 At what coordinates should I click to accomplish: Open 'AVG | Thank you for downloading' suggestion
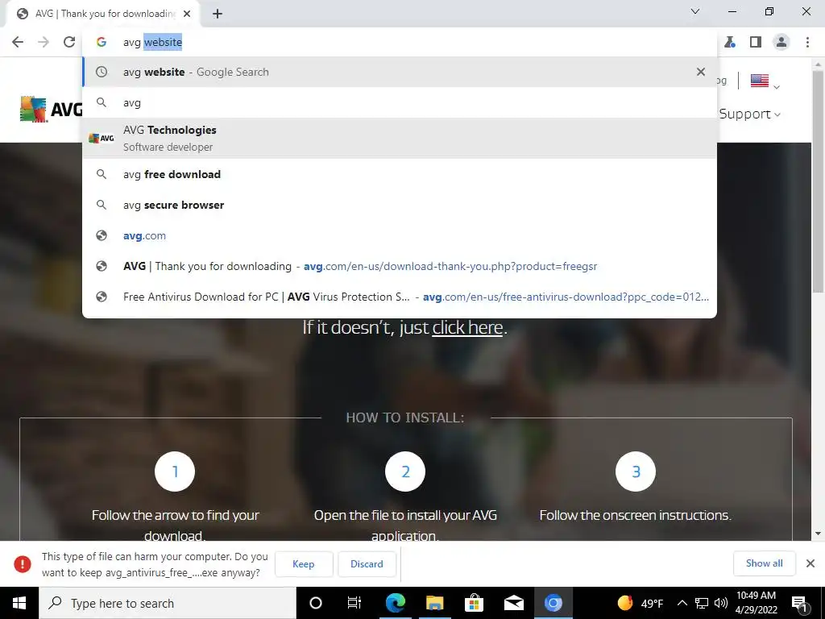[400, 266]
